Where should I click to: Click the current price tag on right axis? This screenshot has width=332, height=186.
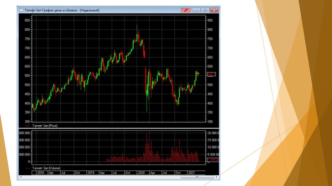pos(211,75)
